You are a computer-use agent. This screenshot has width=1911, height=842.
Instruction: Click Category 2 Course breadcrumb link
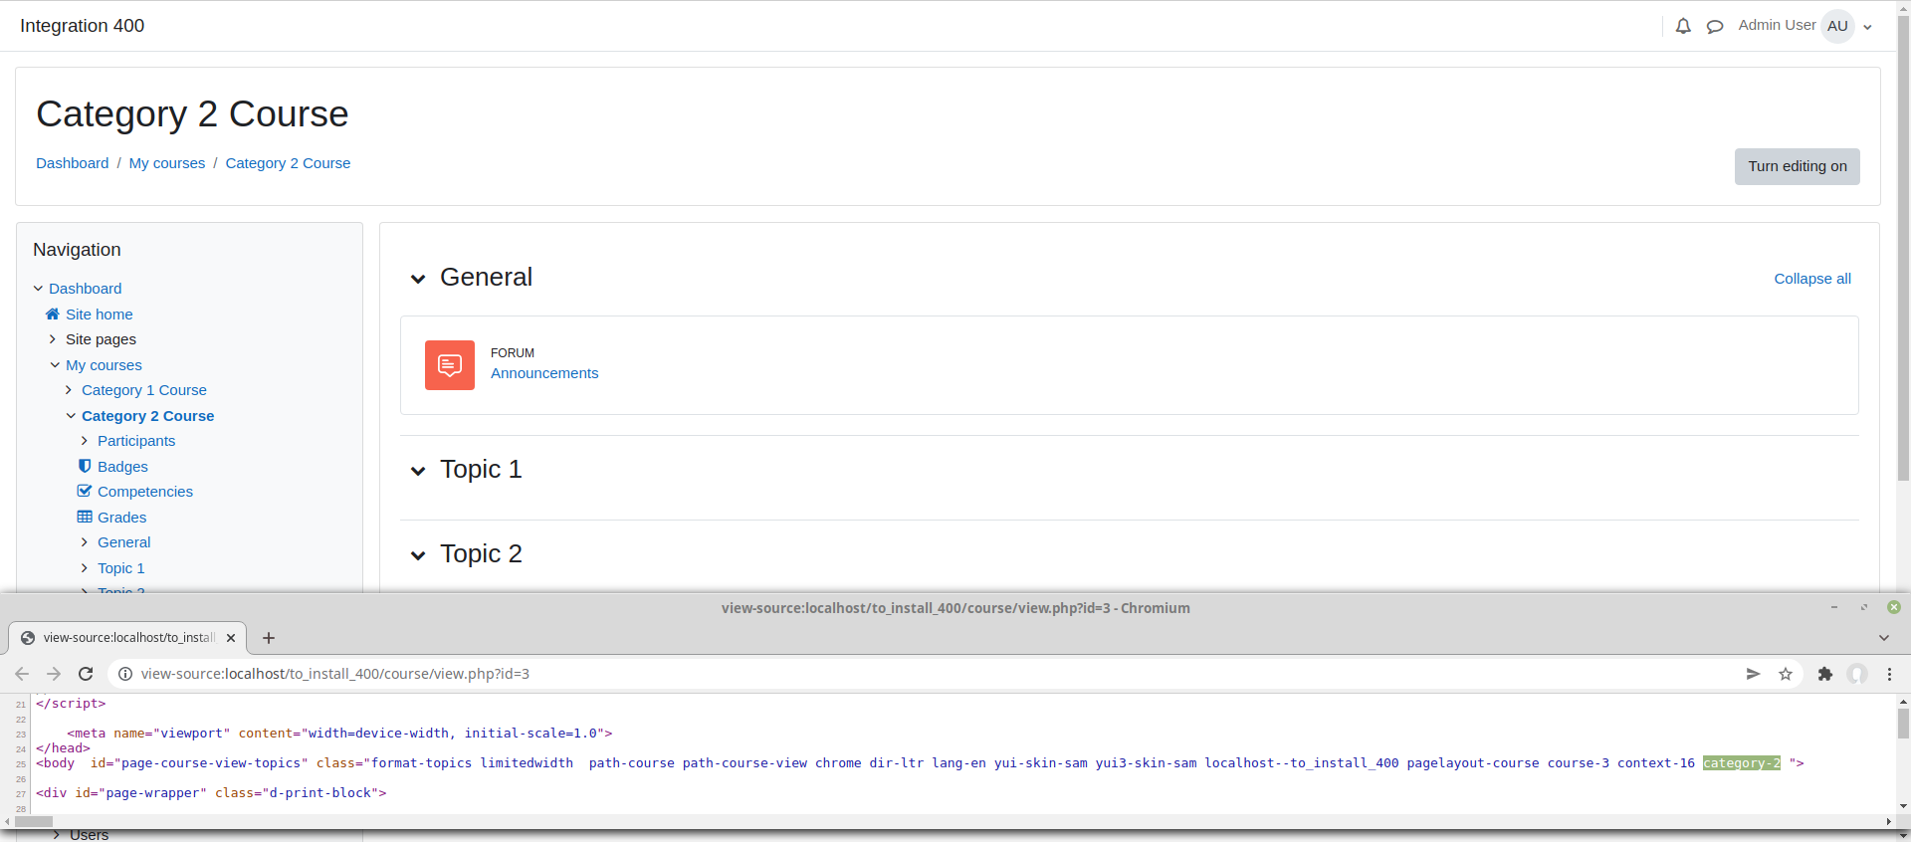pyautogui.click(x=288, y=163)
